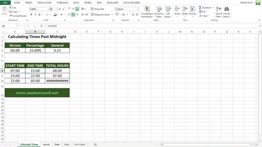Toggle Bold formatting
Image resolution: width=262 pixels, height=147 pixels.
point(31,15)
